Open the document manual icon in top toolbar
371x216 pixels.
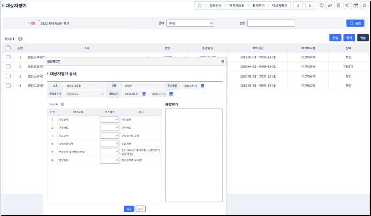click(x=339, y=6)
